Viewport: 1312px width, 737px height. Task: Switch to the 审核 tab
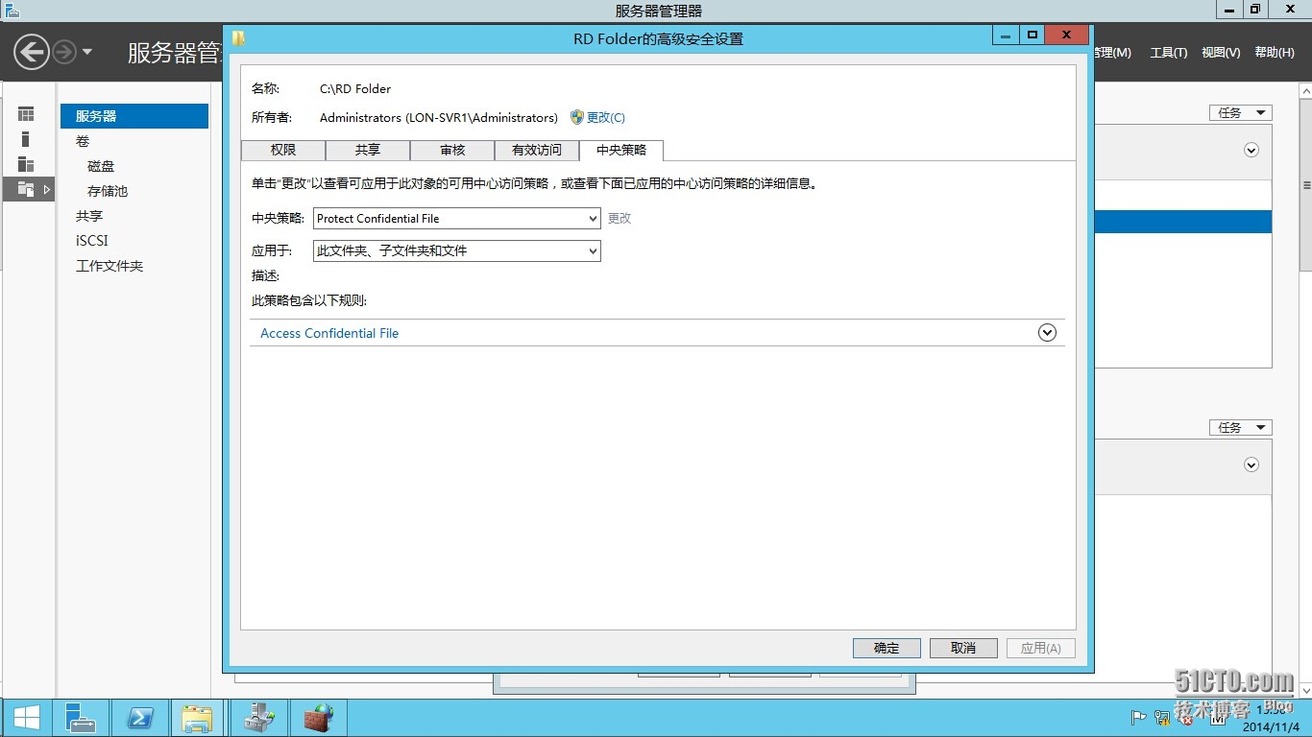point(452,151)
